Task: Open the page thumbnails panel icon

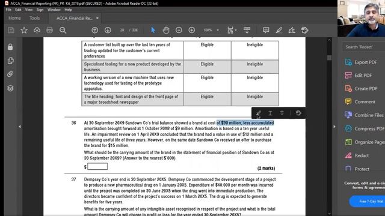Action: [10, 61]
